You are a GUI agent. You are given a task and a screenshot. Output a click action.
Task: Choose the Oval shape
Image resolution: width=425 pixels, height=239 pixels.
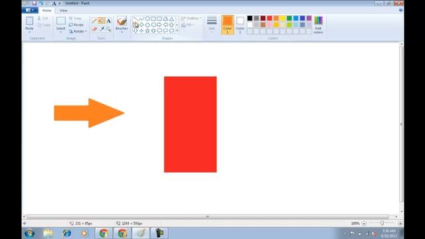coord(147,19)
